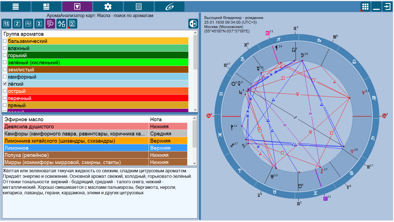
Task: Enable the камфорный aroma checkbox
Action: pyautogui.click(x=5, y=77)
